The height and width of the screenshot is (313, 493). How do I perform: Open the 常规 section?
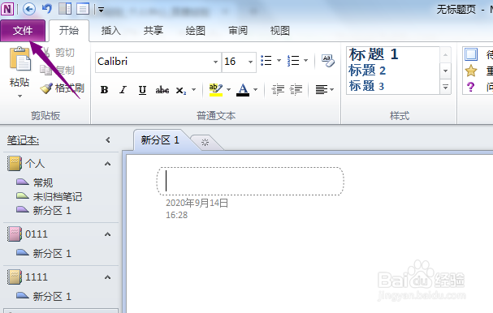click(43, 182)
